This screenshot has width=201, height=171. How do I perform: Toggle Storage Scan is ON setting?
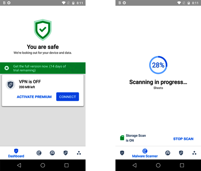[136, 138]
